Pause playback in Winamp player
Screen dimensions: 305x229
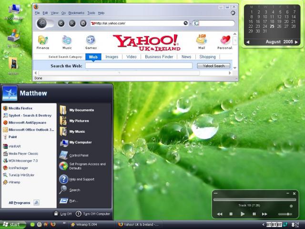(254, 214)
